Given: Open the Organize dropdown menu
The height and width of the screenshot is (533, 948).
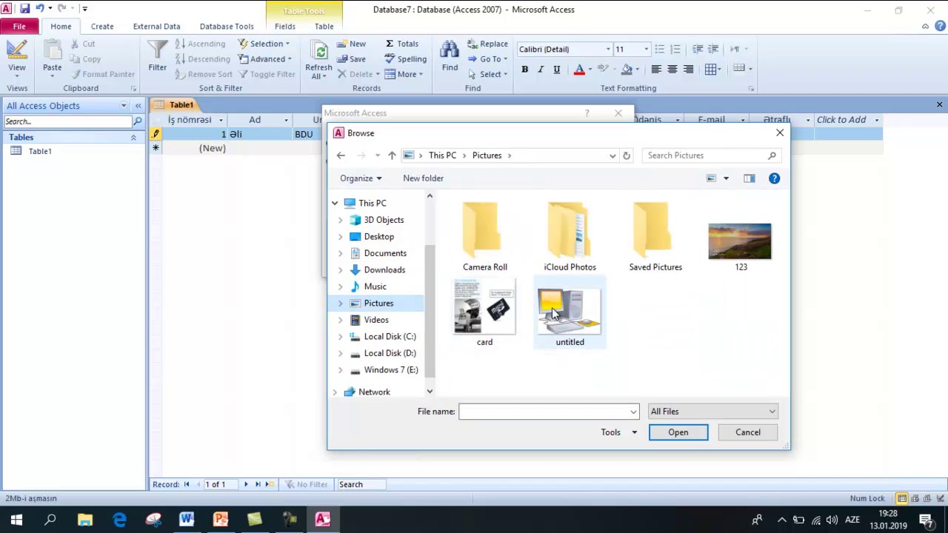Looking at the screenshot, I should 361,178.
